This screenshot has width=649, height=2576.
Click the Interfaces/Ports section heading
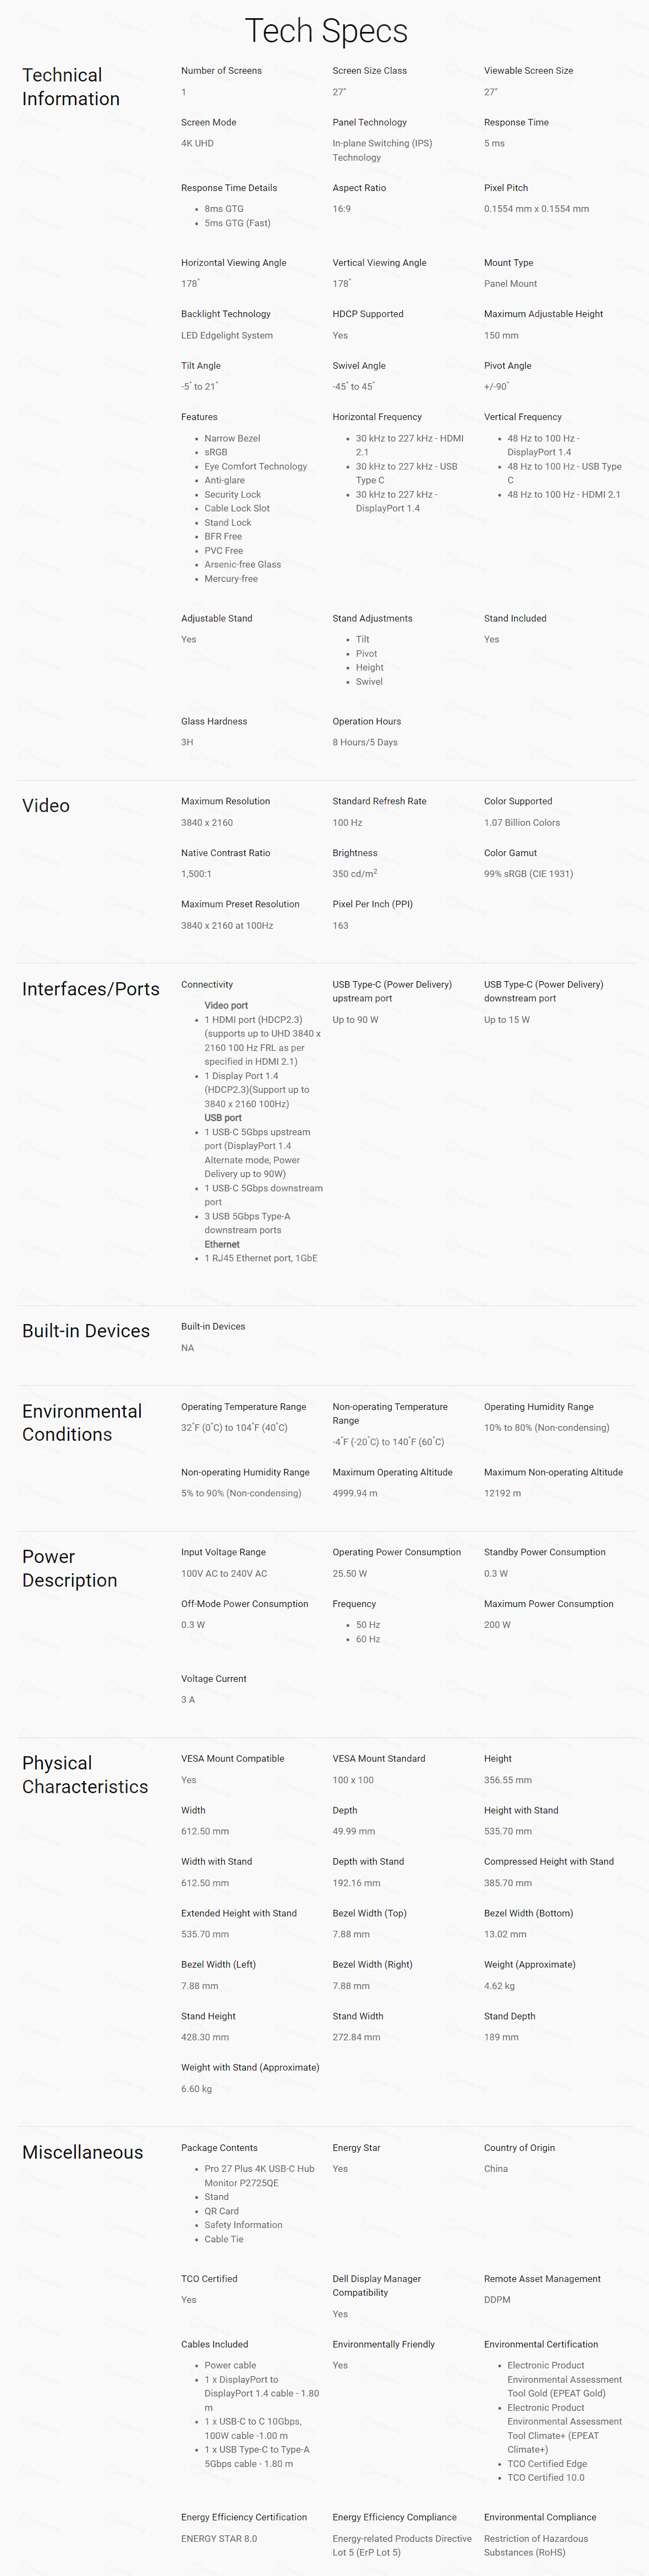pyautogui.click(x=91, y=989)
